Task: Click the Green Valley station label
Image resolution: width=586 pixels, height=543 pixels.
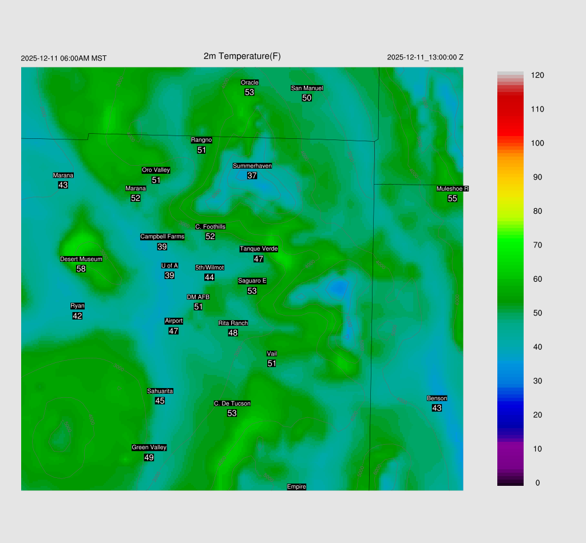Action: [149, 448]
